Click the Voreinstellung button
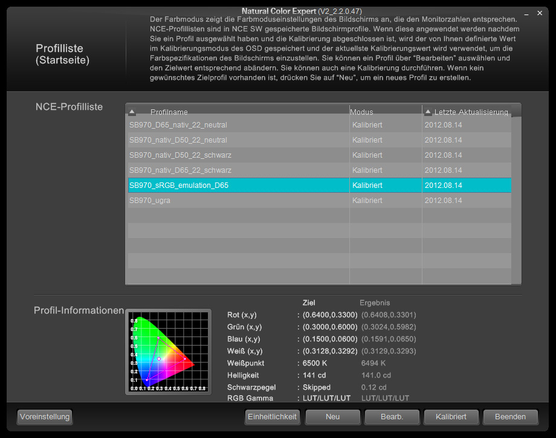The image size is (556, 438). [45, 417]
